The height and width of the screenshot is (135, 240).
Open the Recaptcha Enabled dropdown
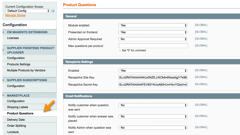153,71
